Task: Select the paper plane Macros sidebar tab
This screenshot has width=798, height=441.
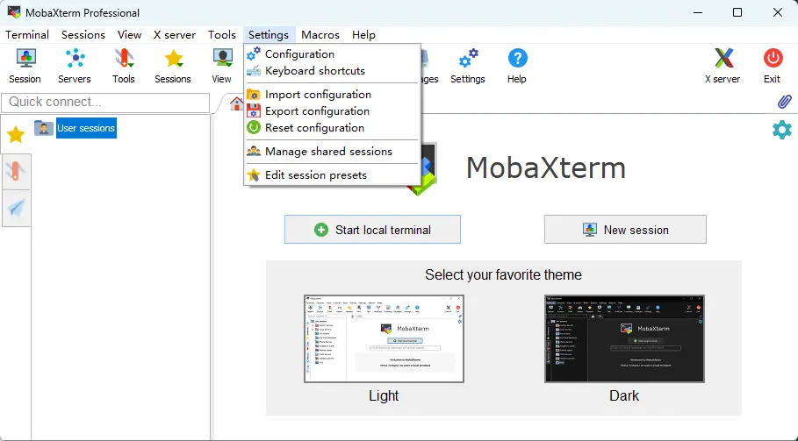Action: [x=16, y=209]
